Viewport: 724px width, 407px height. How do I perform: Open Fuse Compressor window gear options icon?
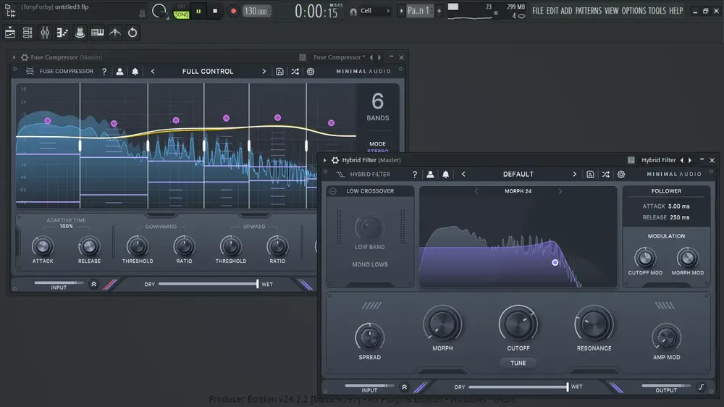[x=25, y=57]
